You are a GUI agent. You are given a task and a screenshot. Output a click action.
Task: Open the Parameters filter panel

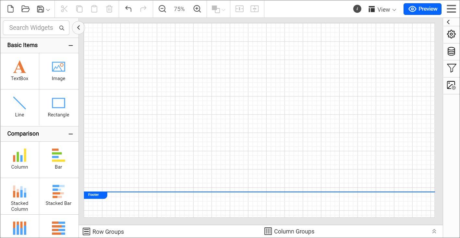(451, 68)
